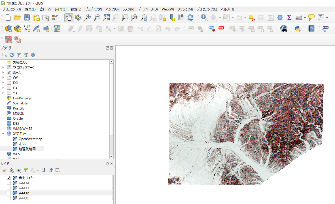The height and width of the screenshot is (204, 335).
Task: Open the Python console
Action: pyautogui.click(x=298, y=29)
